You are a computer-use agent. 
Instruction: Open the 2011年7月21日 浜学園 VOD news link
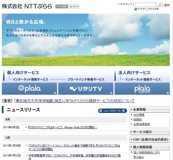tap(75, 157)
